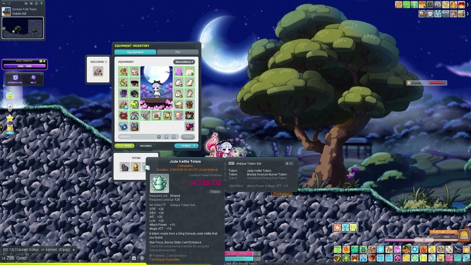Select the red belt equipment slot
This screenshot has width=471, height=265.
pos(123,116)
